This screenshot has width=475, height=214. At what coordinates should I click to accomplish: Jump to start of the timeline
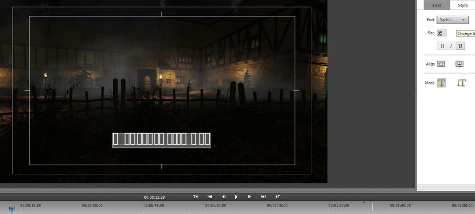[210, 197]
